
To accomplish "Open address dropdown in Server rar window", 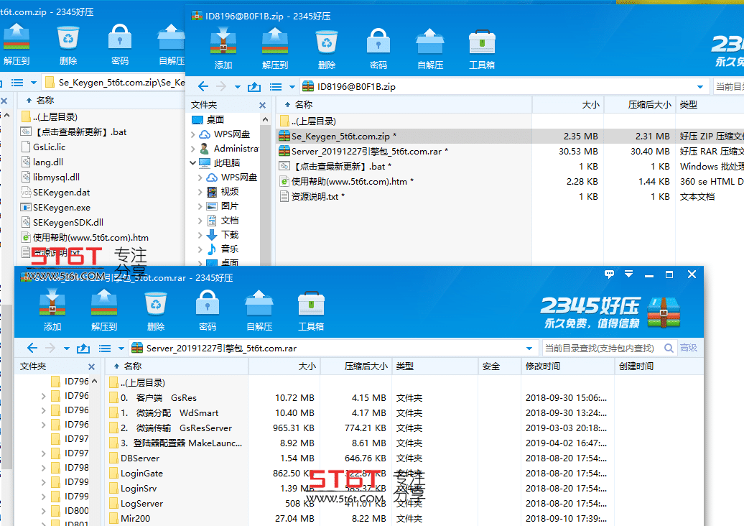I will tap(529, 349).
